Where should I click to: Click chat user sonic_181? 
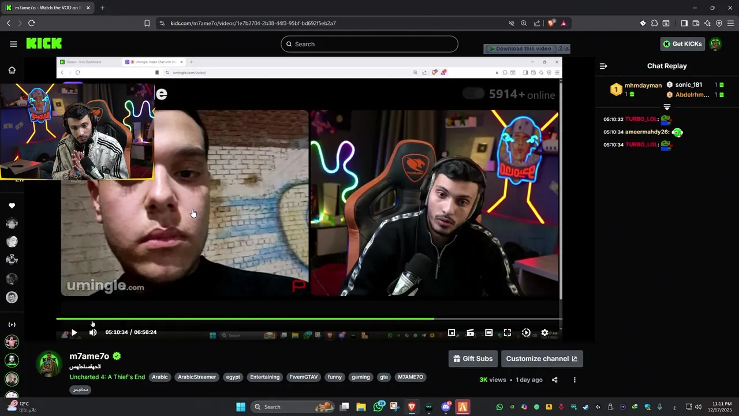point(689,85)
